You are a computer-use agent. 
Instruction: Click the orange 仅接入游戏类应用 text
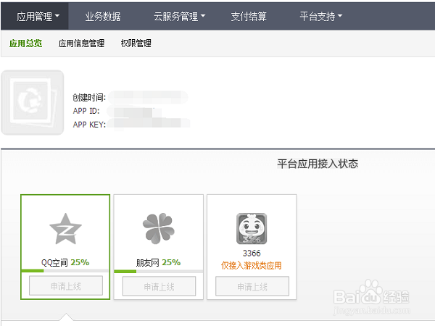coord(252,266)
